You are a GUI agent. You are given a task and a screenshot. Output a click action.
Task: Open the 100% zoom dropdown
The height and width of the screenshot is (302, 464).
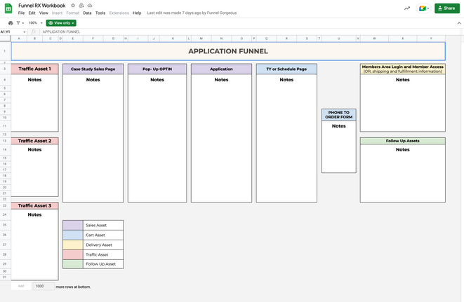(34, 23)
